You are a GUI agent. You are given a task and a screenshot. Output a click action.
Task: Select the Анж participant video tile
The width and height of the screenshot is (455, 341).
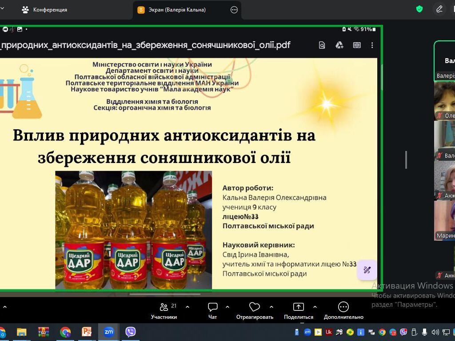(x=445, y=181)
